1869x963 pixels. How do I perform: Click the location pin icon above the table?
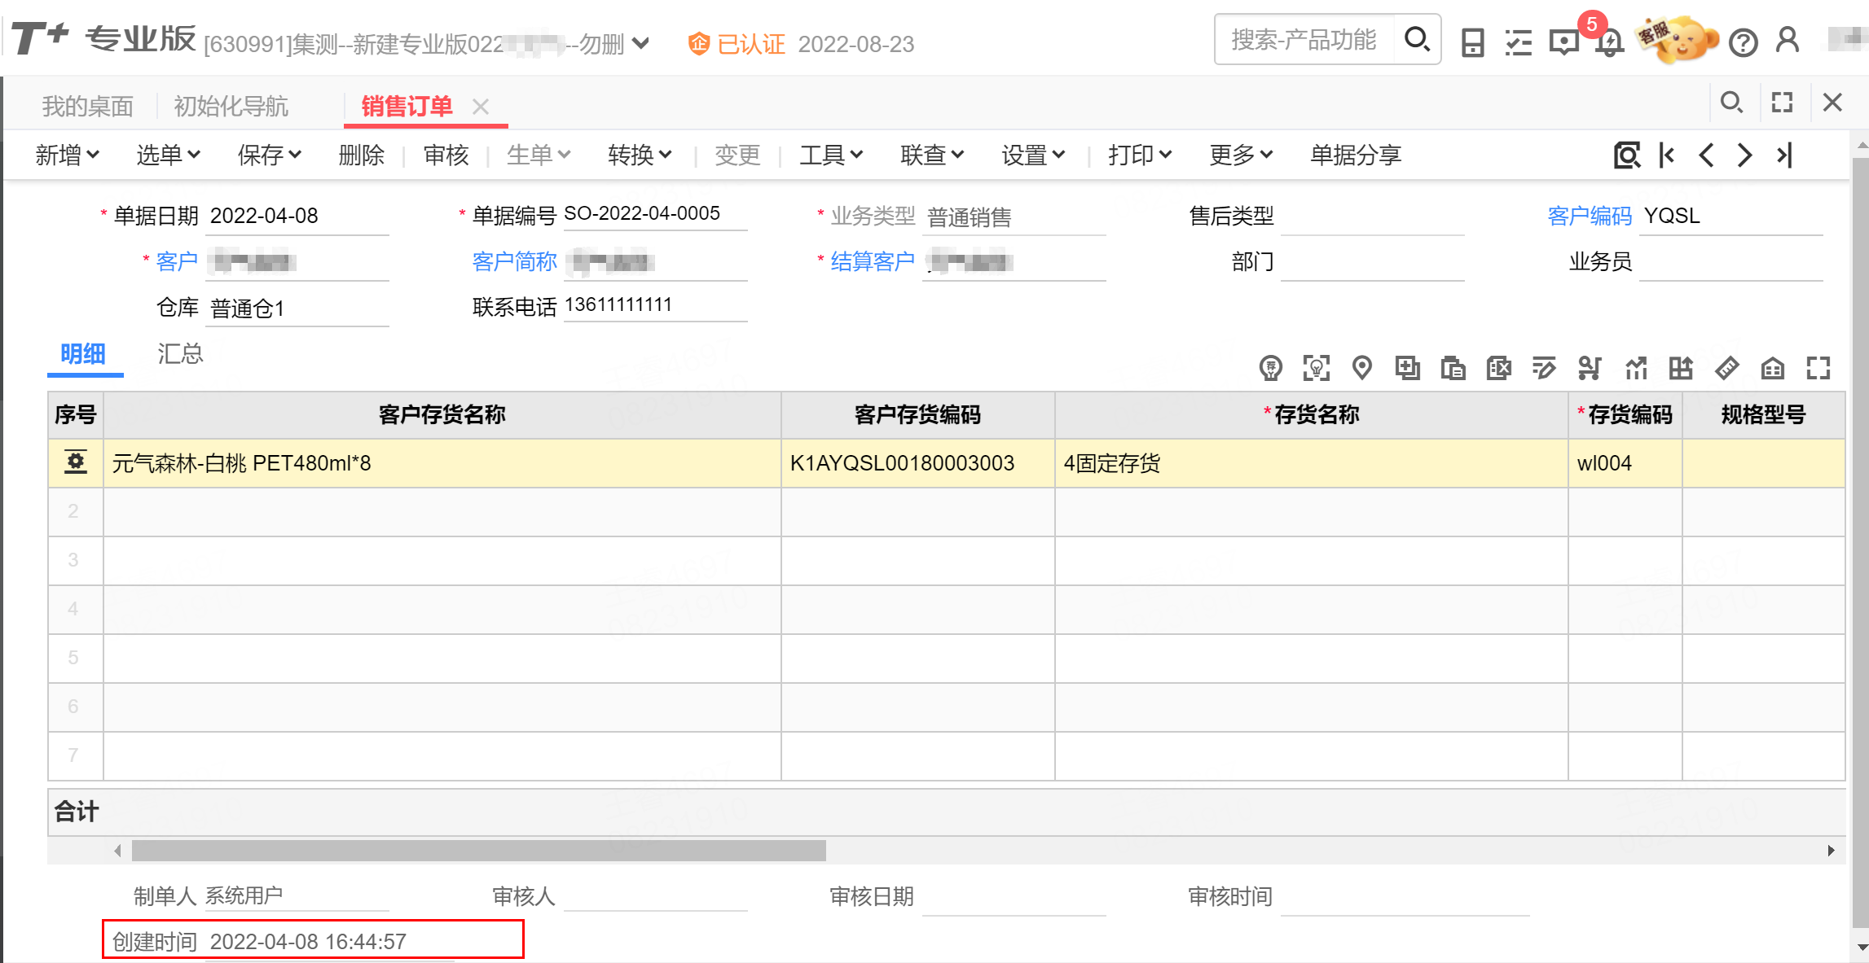pos(1361,368)
